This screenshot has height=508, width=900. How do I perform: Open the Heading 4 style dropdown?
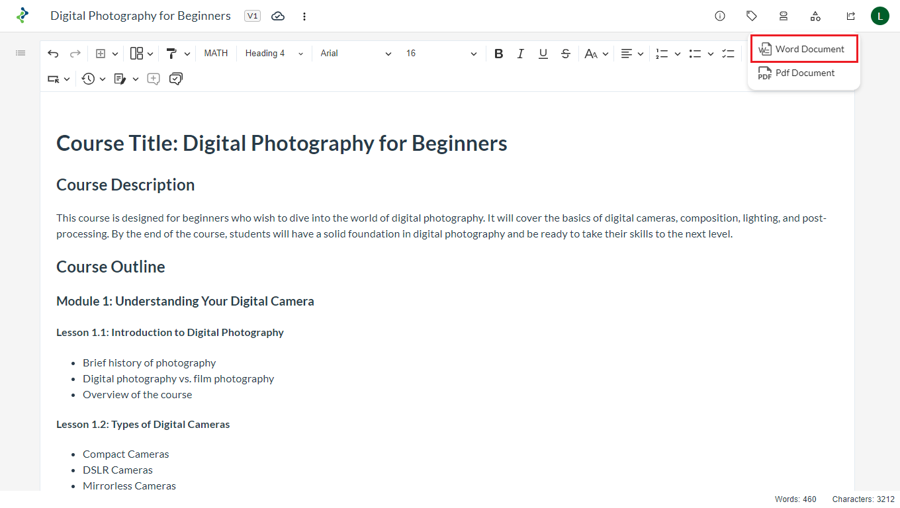coord(274,54)
